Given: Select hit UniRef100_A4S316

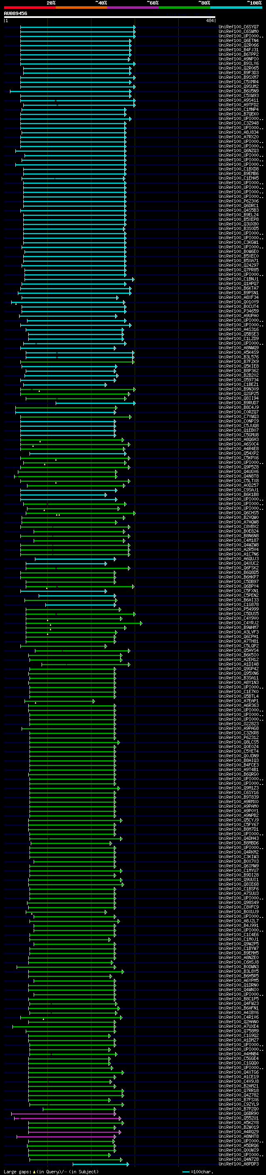Looking at the screenshot, I should click(239, 329).
